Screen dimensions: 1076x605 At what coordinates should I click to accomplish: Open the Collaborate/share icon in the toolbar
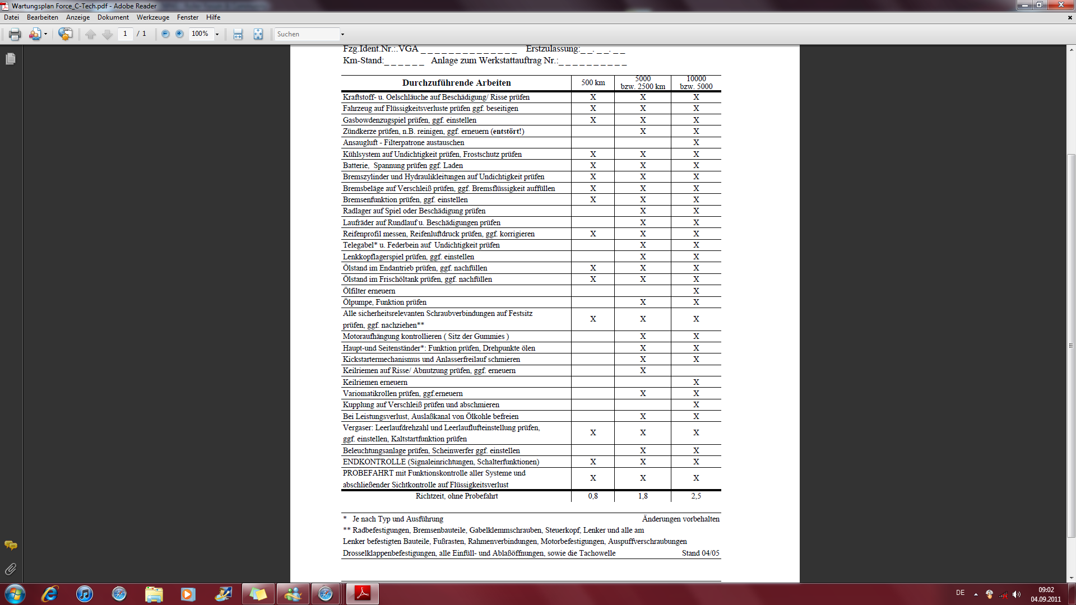pos(35,34)
